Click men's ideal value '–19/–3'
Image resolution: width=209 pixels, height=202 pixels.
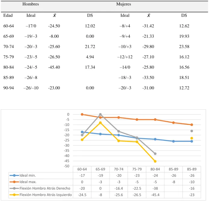31,36
